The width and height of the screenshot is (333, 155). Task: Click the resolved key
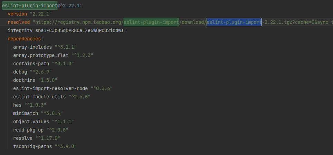coord(19,22)
